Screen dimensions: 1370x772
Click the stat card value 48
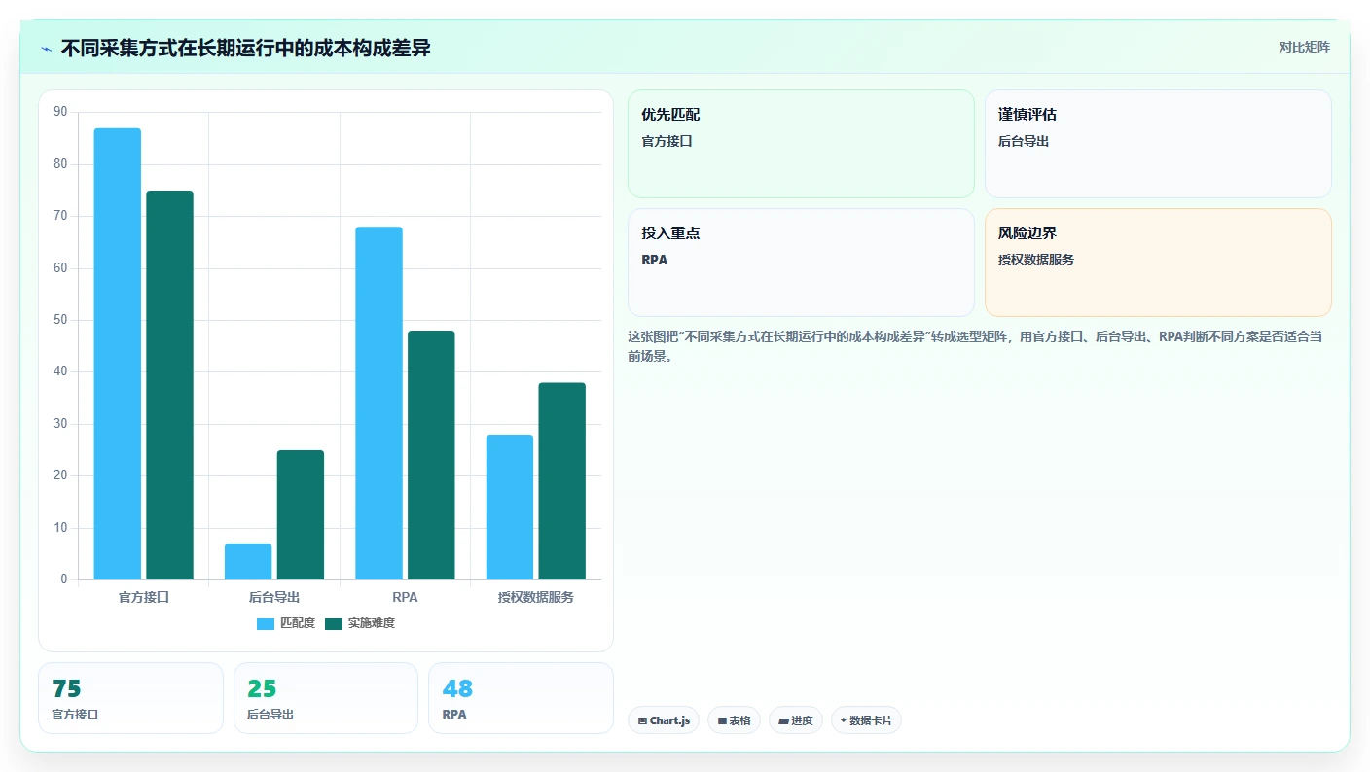pos(457,689)
